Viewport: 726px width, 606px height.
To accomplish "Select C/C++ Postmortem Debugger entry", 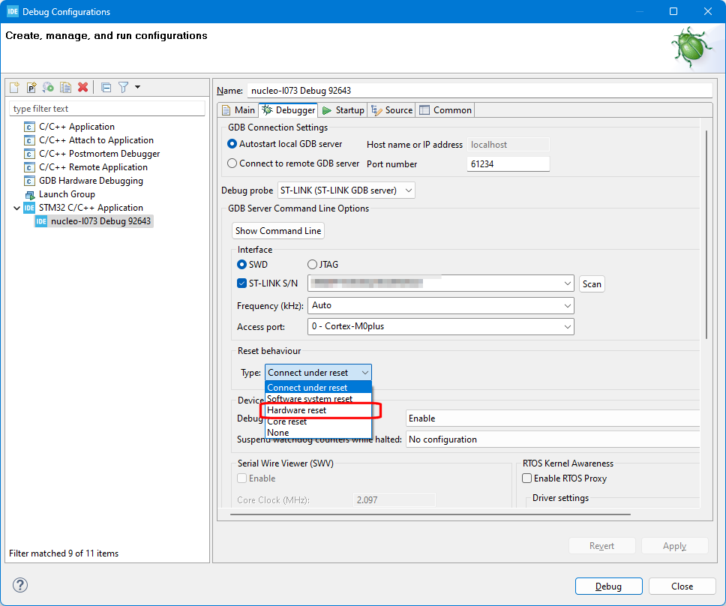I will 99,153.
